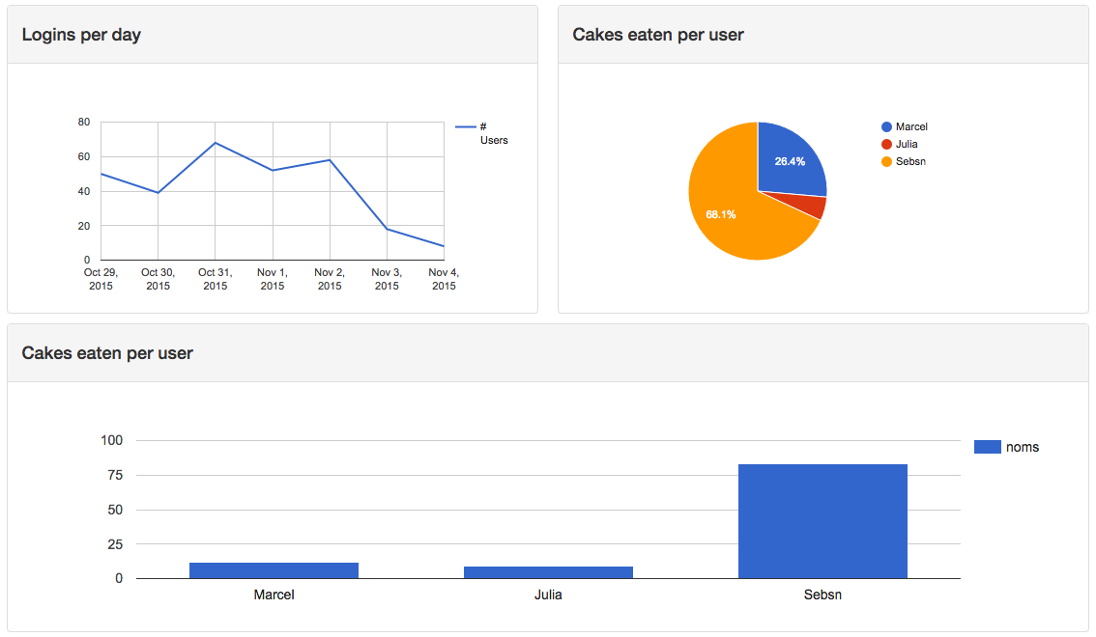
Task: Click the pie chart panel title Cakes eaten per user
Action: pyautogui.click(x=658, y=35)
